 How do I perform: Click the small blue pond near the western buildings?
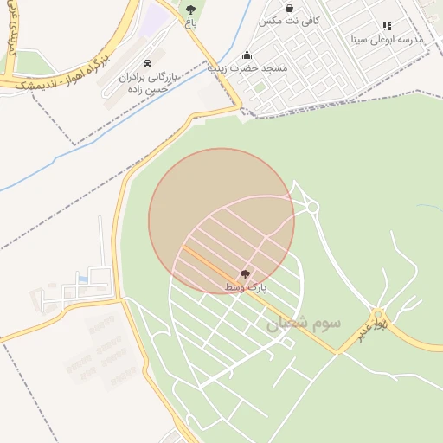83,279
